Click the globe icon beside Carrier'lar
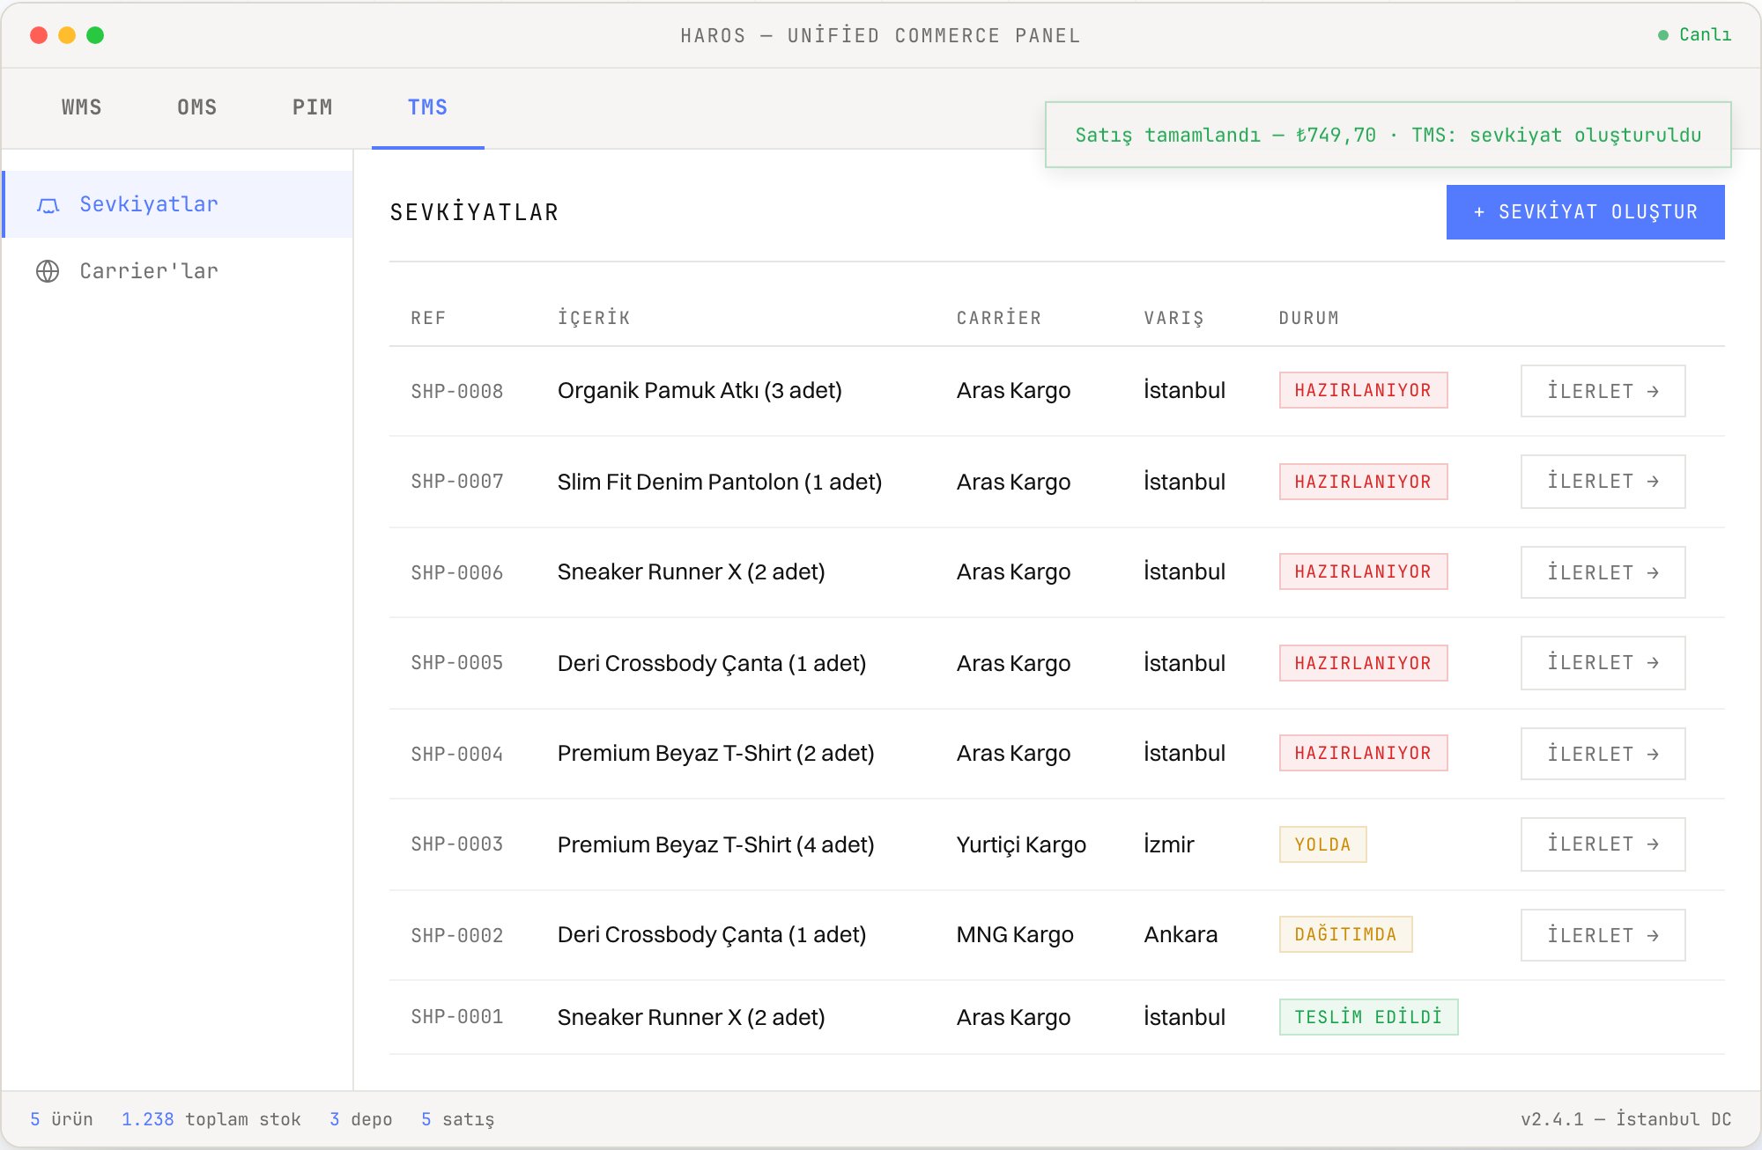1762x1150 pixels. coord(48,271)
